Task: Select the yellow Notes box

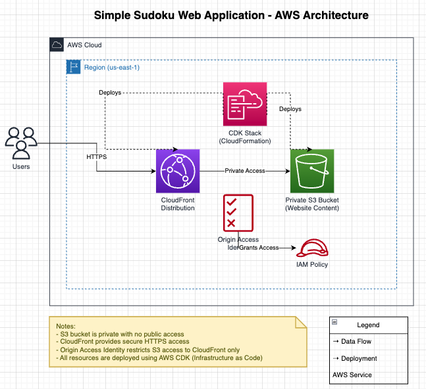Action: click(x=178, y=342)
